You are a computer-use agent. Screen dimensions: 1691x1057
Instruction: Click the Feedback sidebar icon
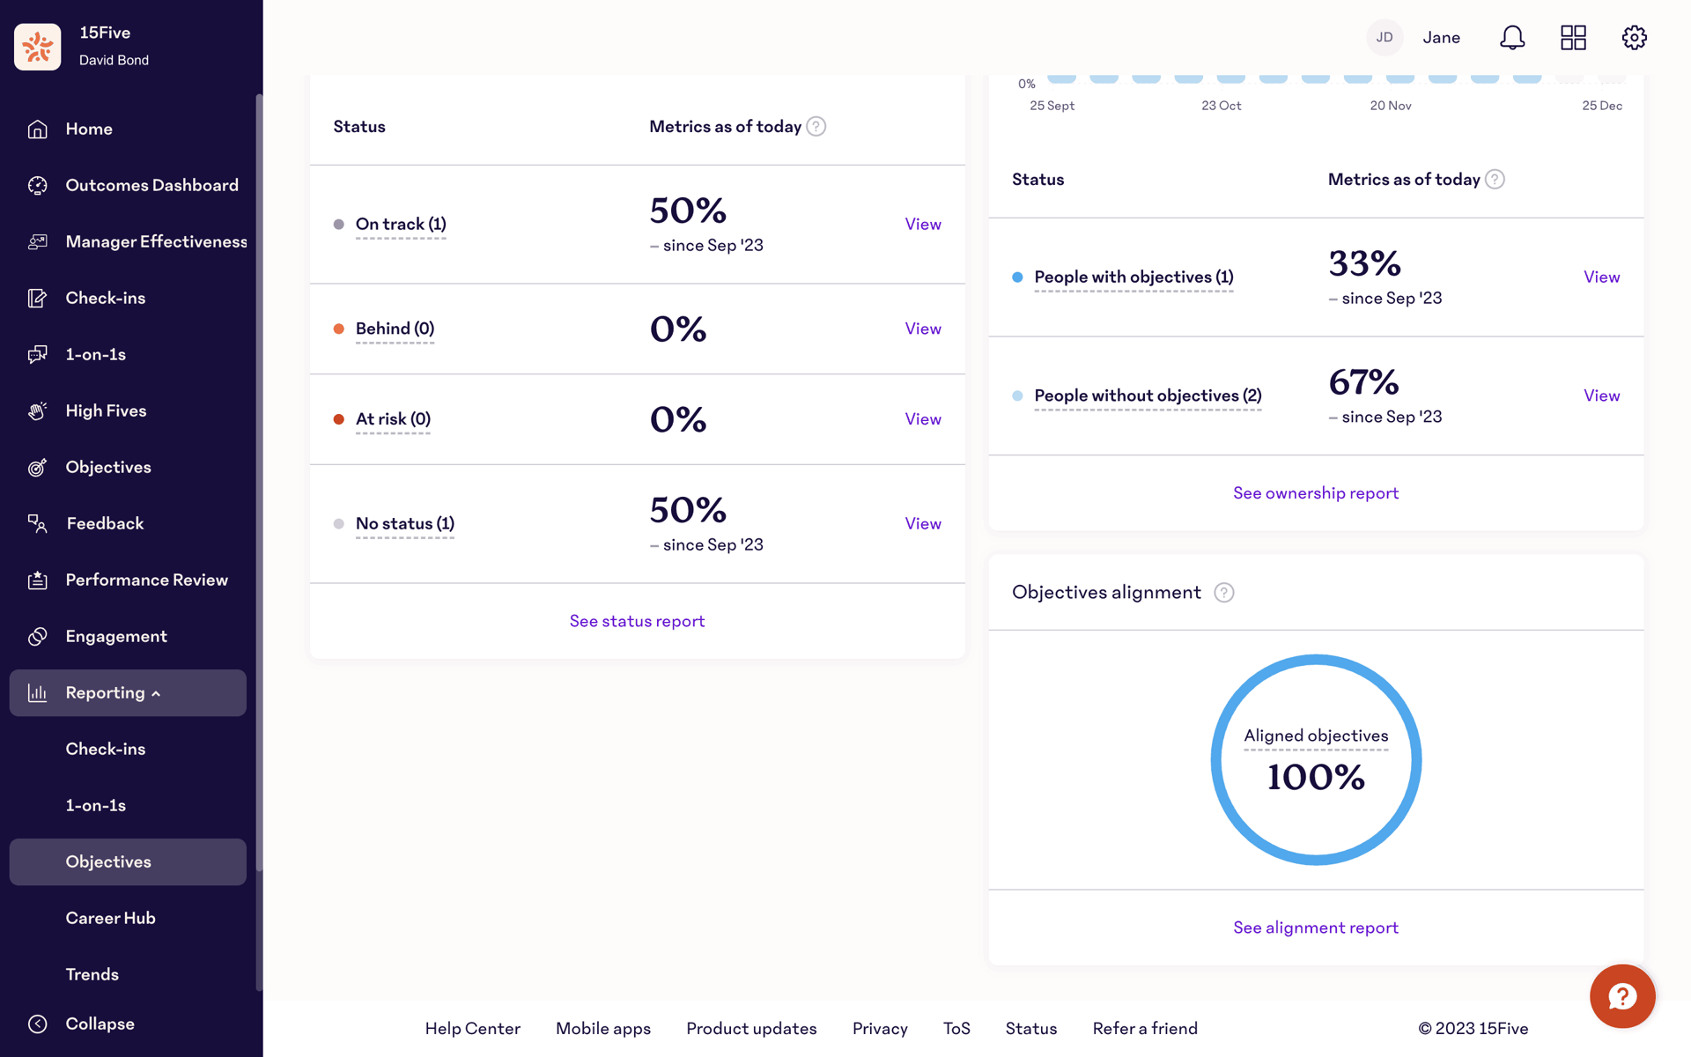(37, 523)
